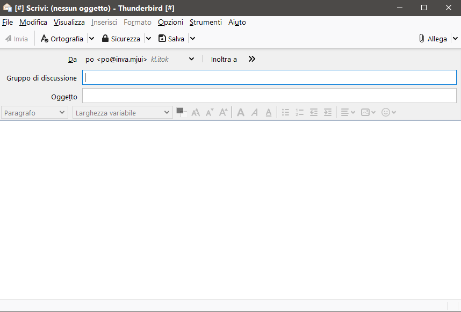Screen dimensions: 461x312
Task: Maximize the compose window
Action: pos(424,8)
